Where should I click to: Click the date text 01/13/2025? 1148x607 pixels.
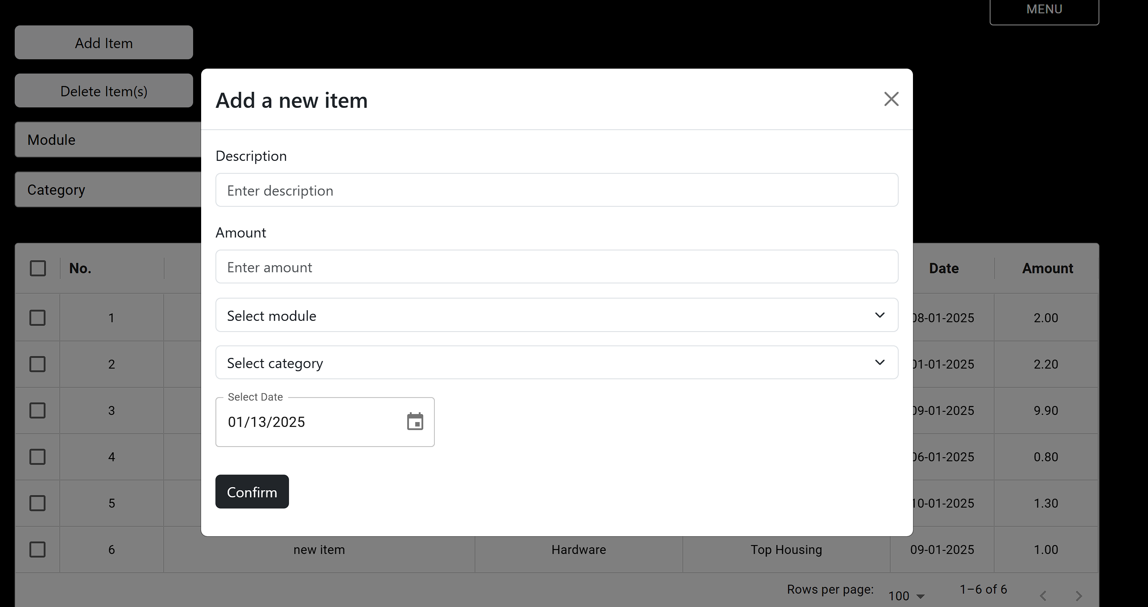266,422
